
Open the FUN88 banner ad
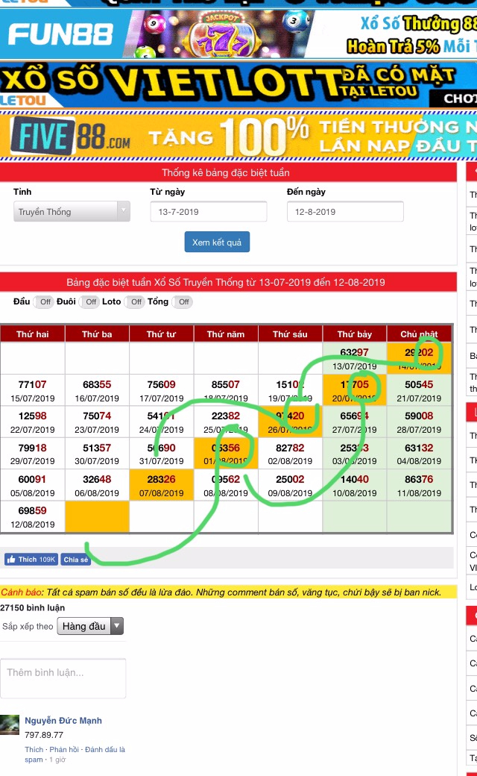(x=238, y=34)
